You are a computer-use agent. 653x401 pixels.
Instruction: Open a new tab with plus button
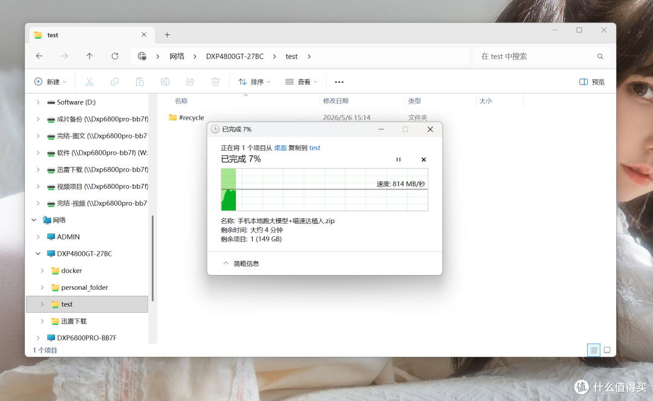[167, 35]
